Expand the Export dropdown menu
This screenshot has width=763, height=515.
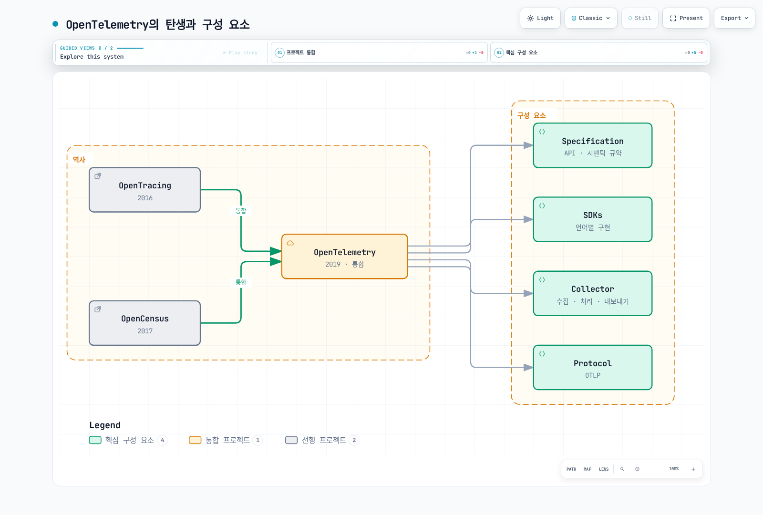pos(734,18)
